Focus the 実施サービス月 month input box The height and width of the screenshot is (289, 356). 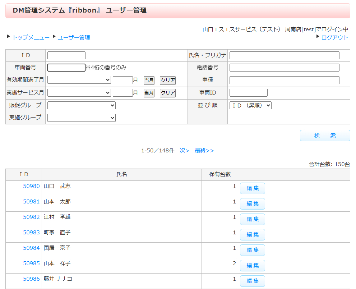(x=123, y=93)
